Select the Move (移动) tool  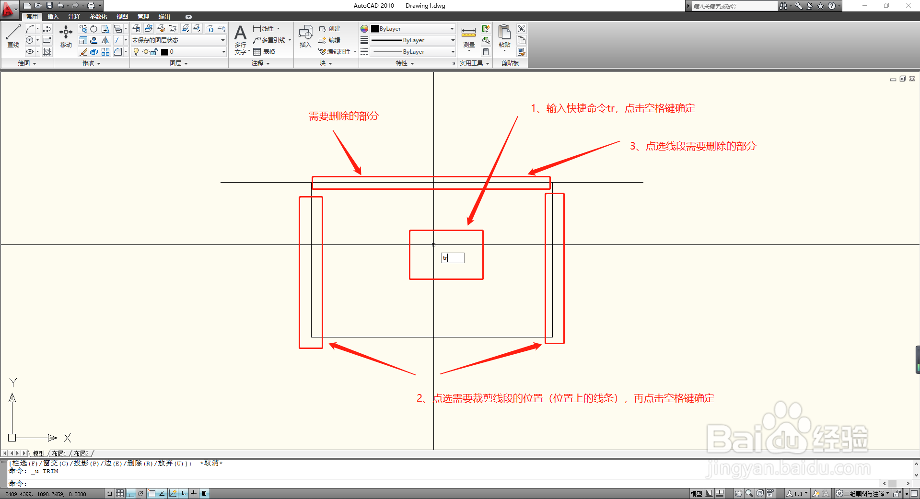pyautogui.click(x=66, y=36)
